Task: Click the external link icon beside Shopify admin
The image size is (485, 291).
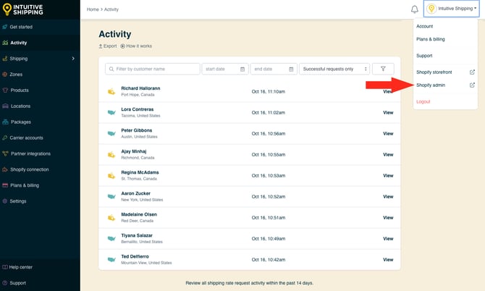Action: (x=472, y=85)
